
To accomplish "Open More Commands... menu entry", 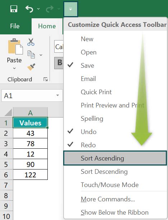I will coord(115,199).
